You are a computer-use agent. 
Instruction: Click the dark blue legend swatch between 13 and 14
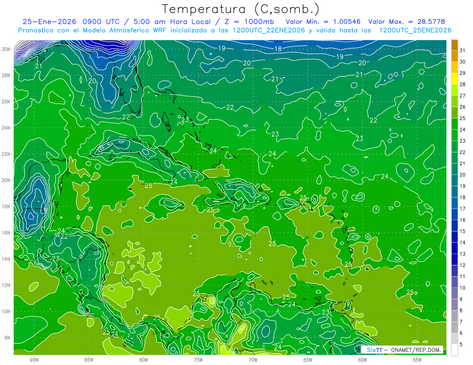(455, 248)
